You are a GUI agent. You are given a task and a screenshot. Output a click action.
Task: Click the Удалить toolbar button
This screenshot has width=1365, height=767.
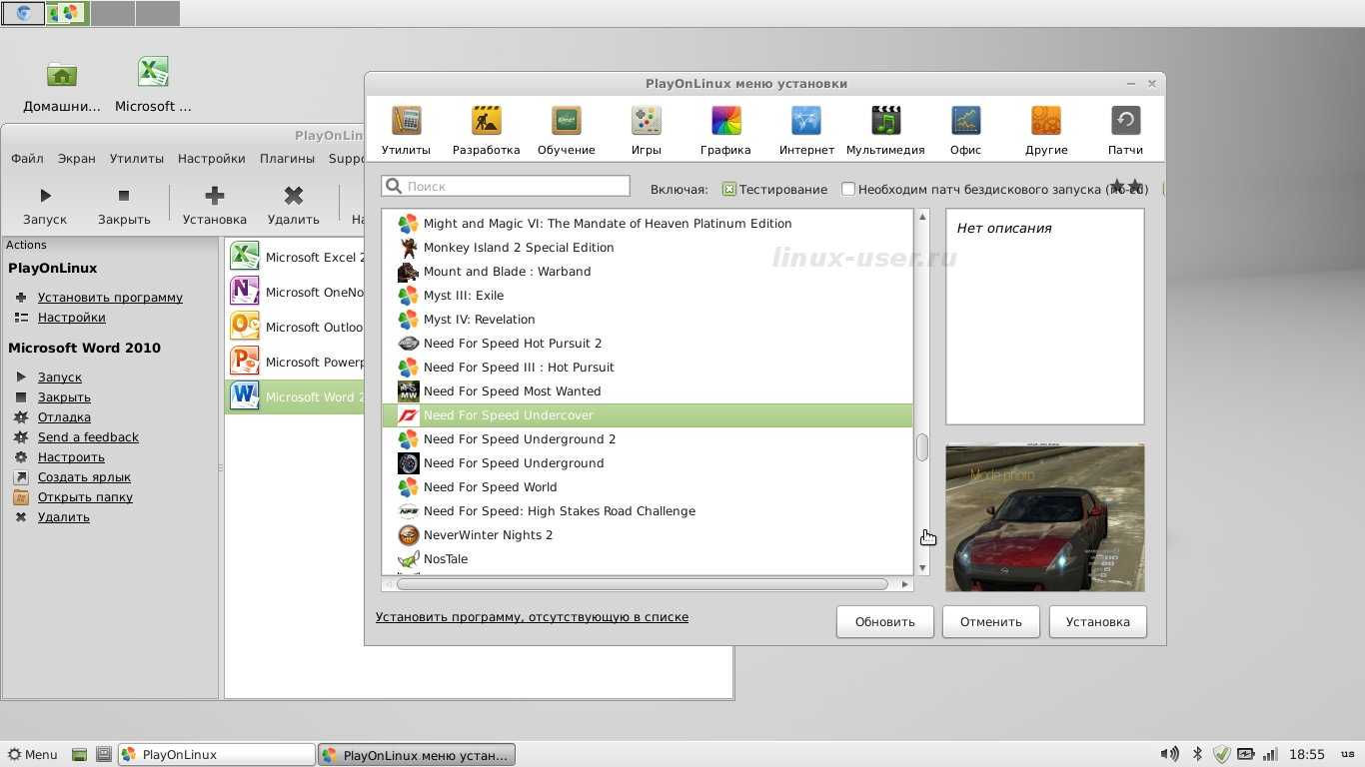[x=293, y=206]
